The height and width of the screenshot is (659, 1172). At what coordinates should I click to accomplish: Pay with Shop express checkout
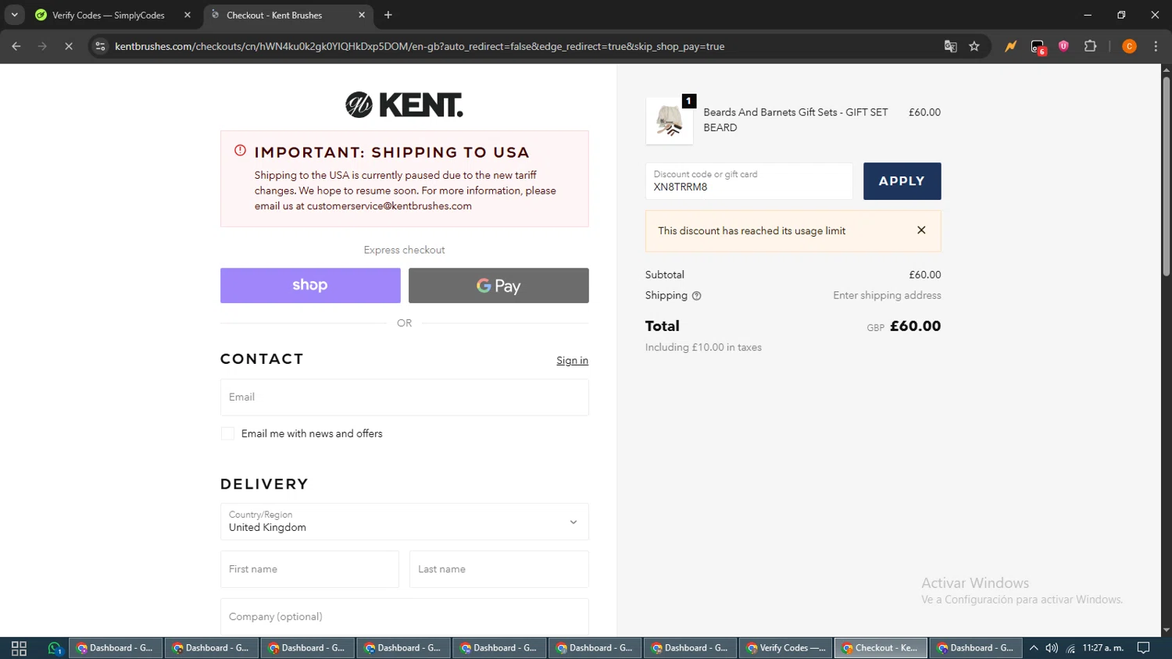coord(310,285)
